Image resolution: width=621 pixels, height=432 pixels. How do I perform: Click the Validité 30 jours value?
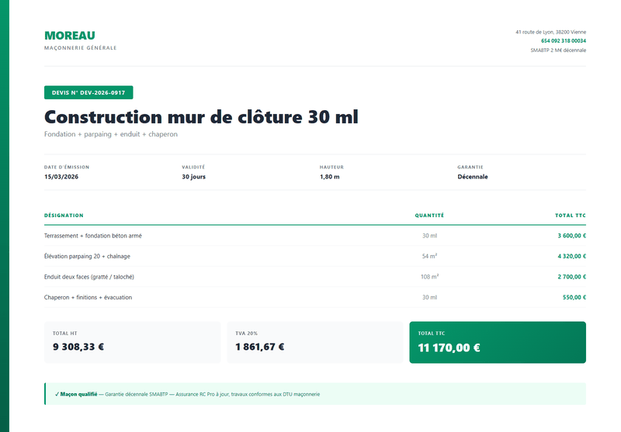pos(193,177)
